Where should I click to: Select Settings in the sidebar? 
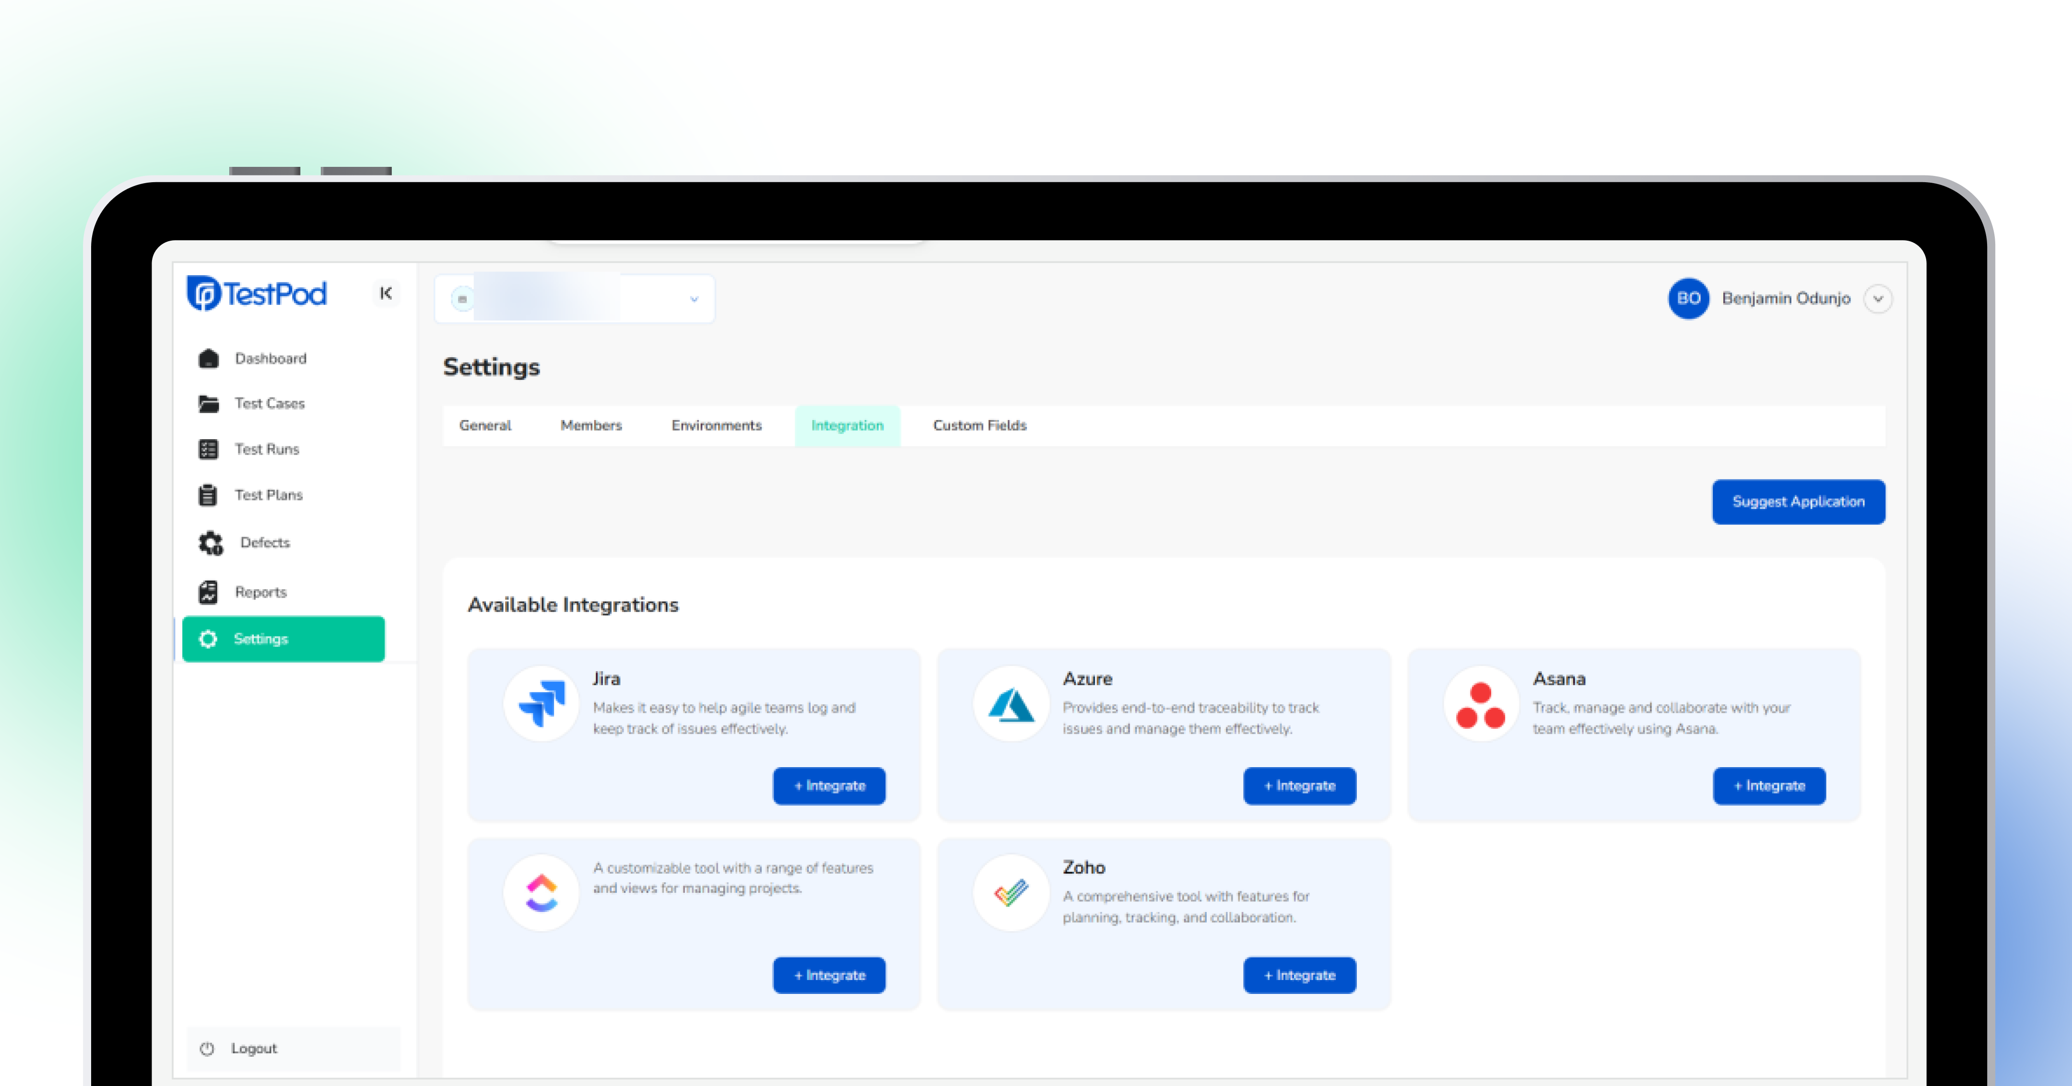pyautogui.click(x=283, y=639)
